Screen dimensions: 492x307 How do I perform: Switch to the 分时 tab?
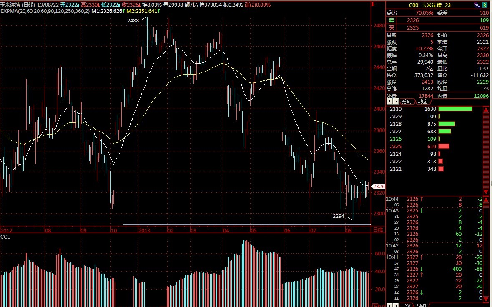tap(407, 102)
